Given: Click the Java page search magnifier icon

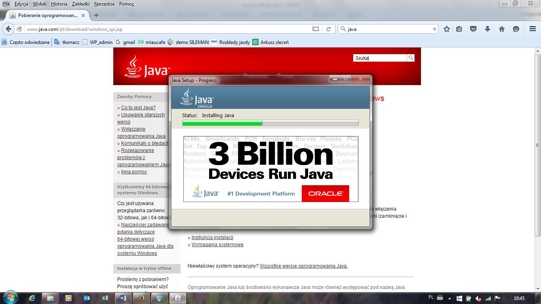Looking at the screenshot, I should pyautogui.click(x=411, y=58).
